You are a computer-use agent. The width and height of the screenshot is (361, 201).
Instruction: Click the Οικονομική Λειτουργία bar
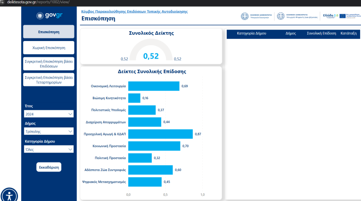[154, 86]
